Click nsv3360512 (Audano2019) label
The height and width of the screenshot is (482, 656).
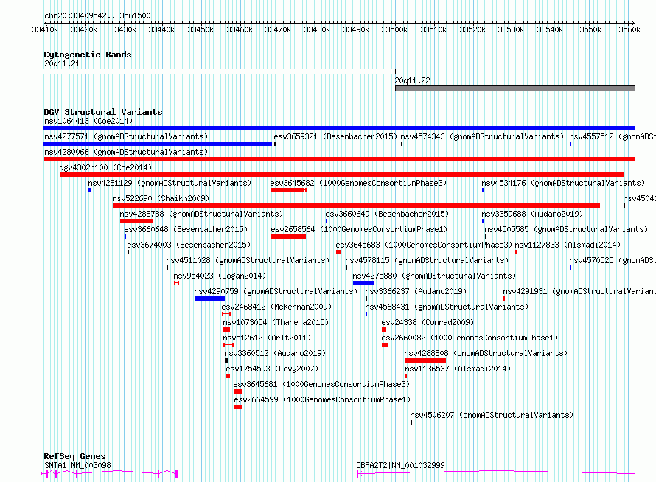(275, 354)
